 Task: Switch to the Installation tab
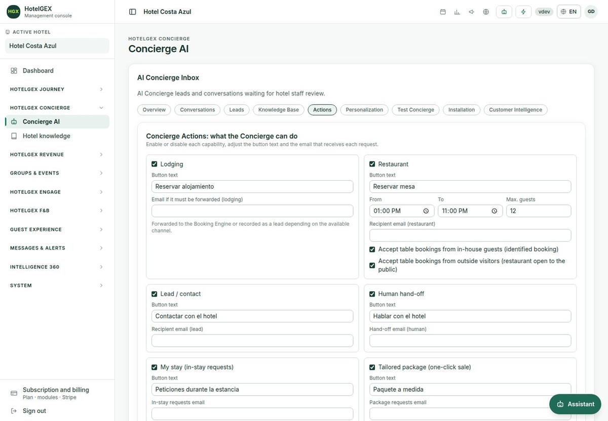tap(462, 110)
